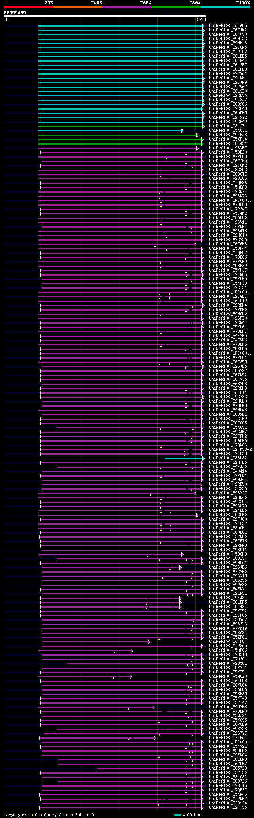Image resolution: width=254 pixels, height=818 pixels.
Task: Select the label UniRef100_C8BM82
Action: tap(228, 458)
